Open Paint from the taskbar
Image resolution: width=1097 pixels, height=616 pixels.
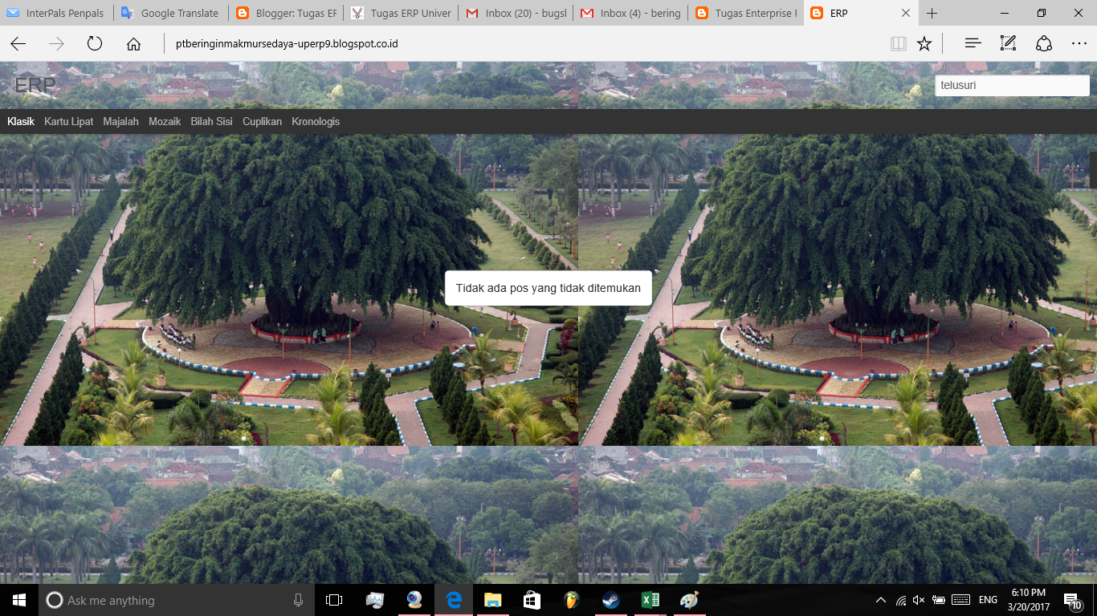pyautogui.click(x=689, y=600)
